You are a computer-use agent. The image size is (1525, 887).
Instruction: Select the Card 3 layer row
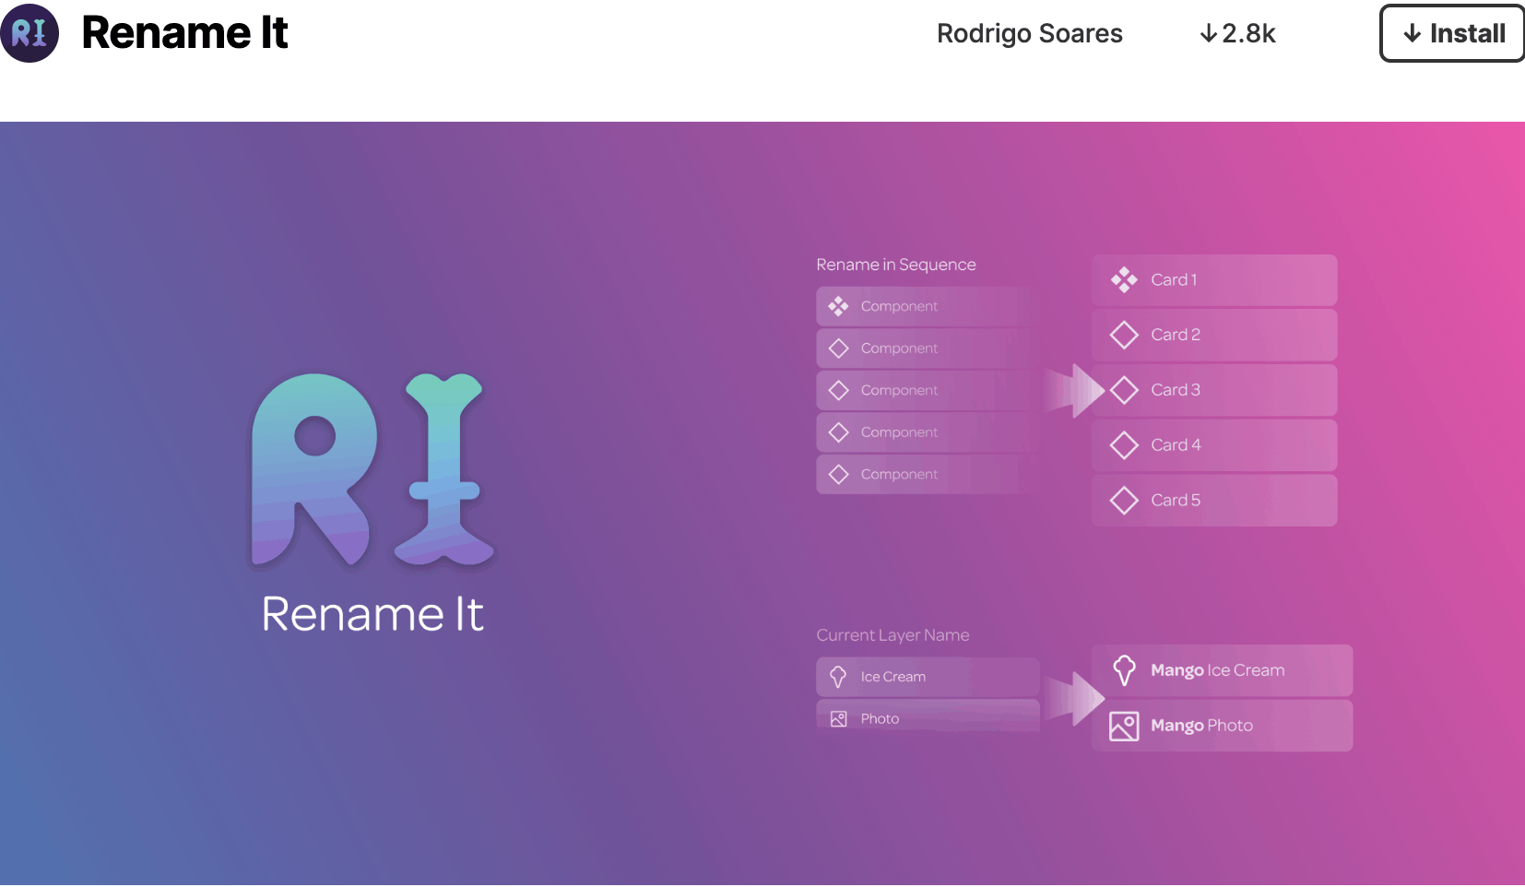click(x=1214, y=390)
